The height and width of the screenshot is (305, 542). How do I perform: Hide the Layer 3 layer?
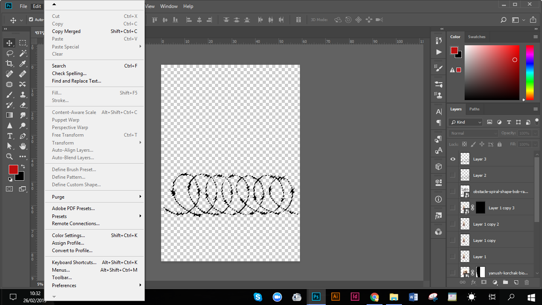point(453,159)
